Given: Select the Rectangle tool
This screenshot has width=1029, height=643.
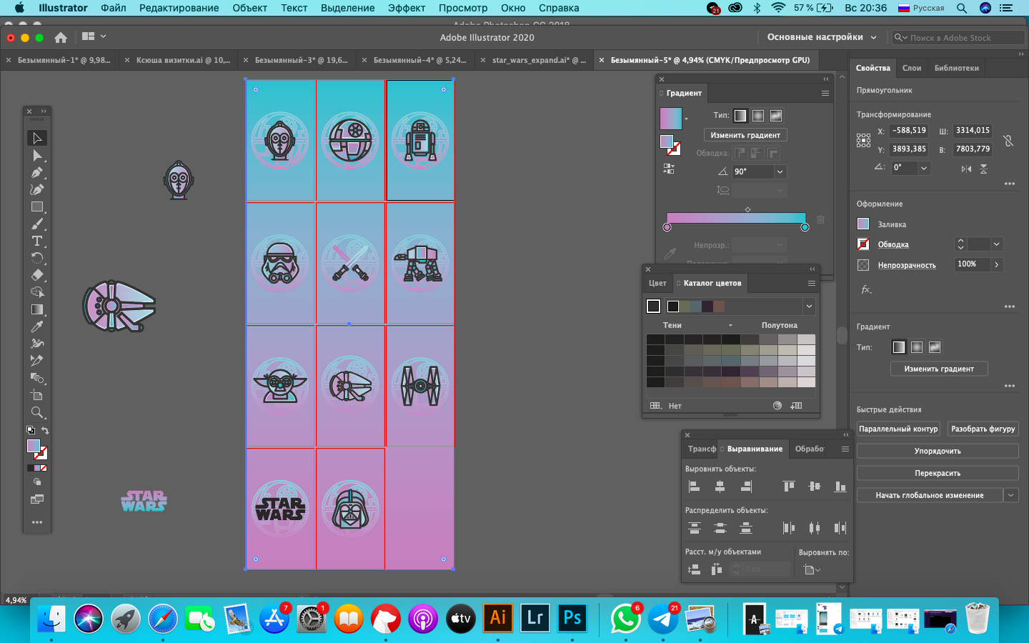Looking at the screenshot, I should [37, 206].
